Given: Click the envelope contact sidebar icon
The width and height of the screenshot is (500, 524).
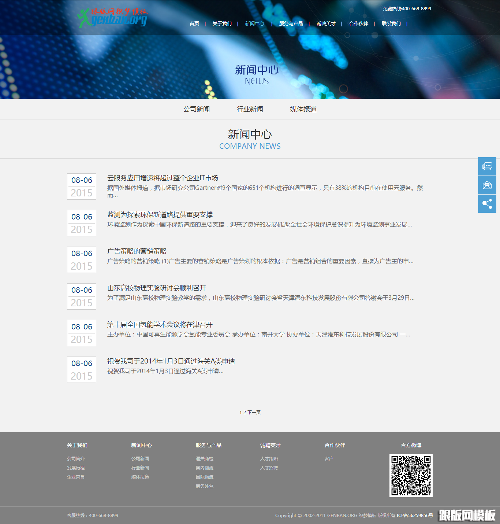Looking at the screenshot, I should tap(487, 185).
